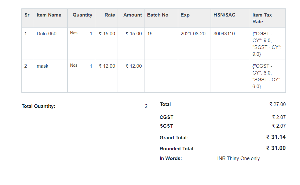
Task: Click the Exp column header
Action: click(x=185, y=15)
